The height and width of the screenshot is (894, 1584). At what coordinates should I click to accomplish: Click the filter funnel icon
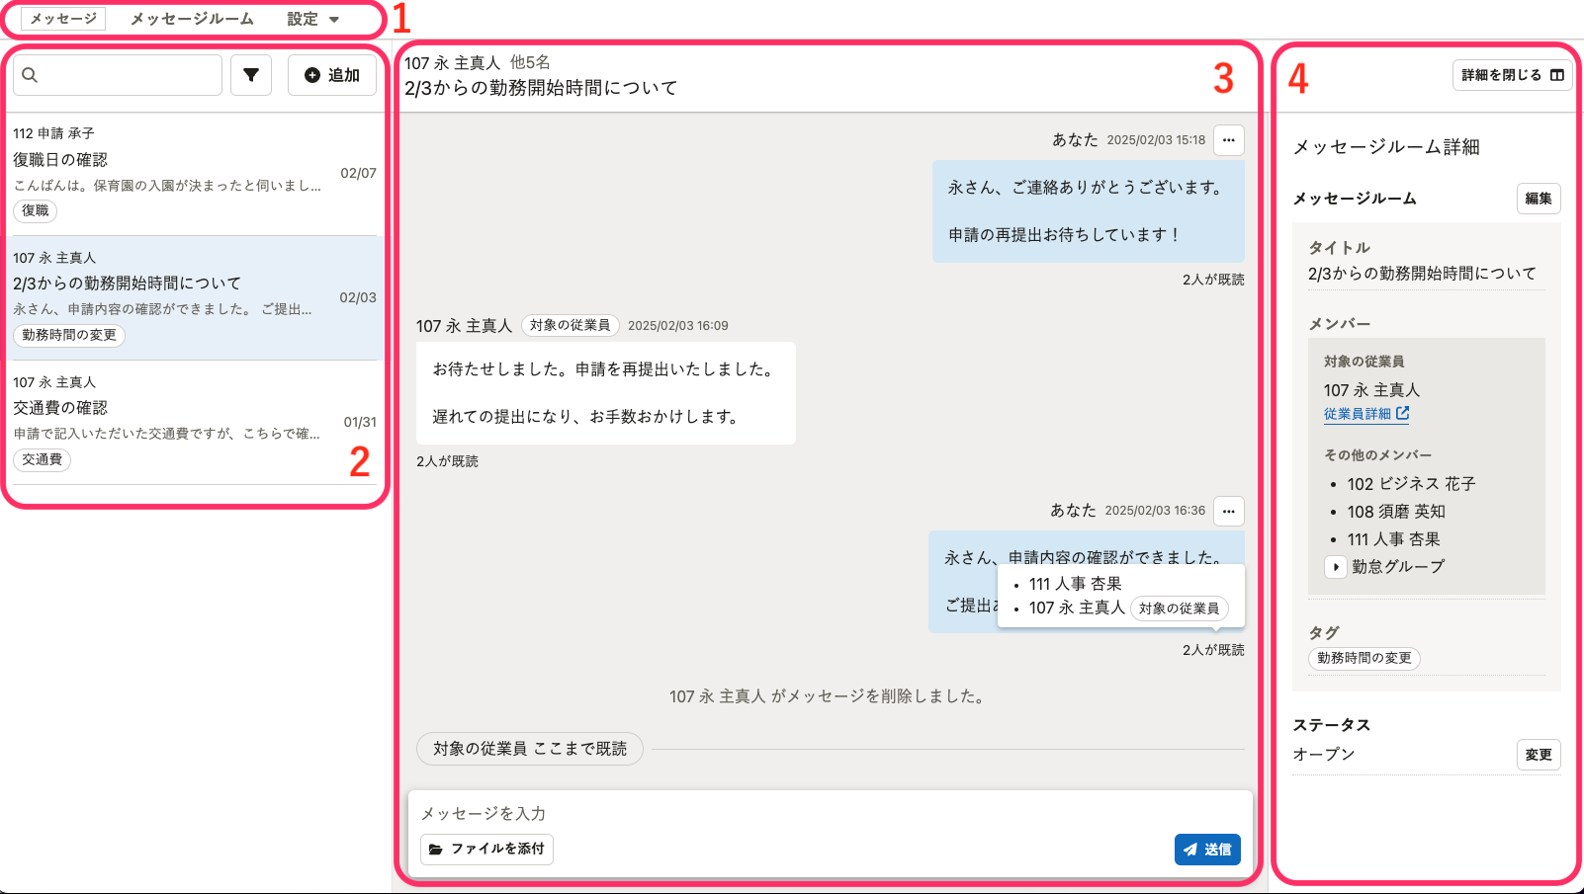(x=251, y=75)
